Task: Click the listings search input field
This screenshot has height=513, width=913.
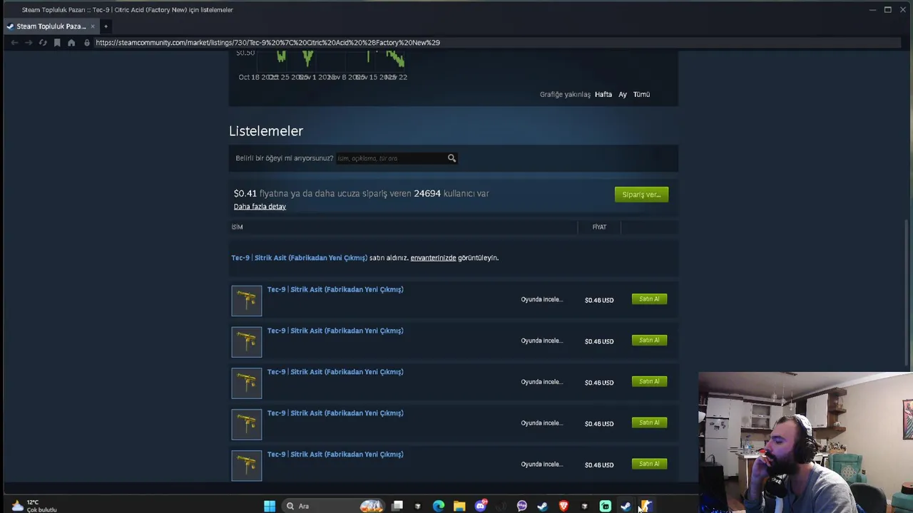Action: point(391,158)
